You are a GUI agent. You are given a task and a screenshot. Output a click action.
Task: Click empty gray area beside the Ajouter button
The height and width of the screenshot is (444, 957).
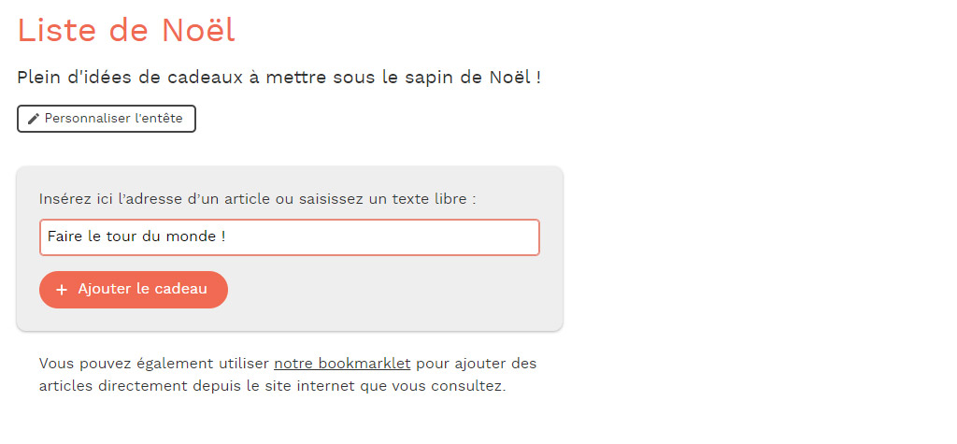click(391, 290)
